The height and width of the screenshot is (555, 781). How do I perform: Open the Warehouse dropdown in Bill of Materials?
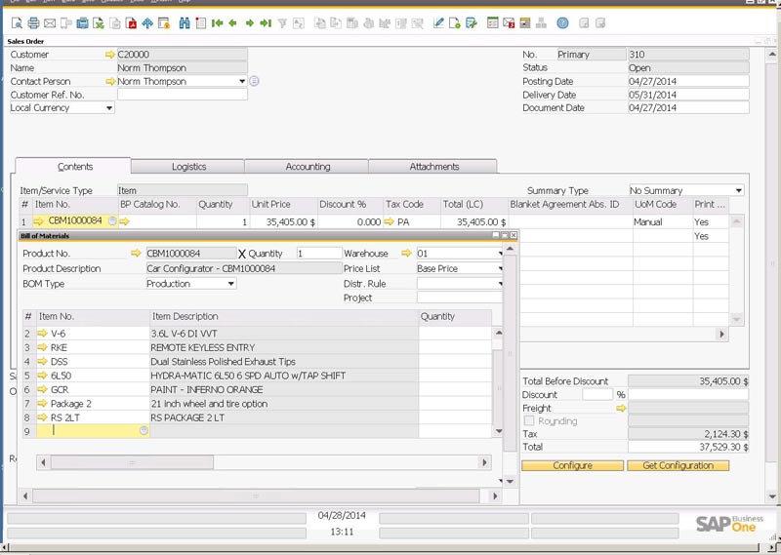click(500, 254)
